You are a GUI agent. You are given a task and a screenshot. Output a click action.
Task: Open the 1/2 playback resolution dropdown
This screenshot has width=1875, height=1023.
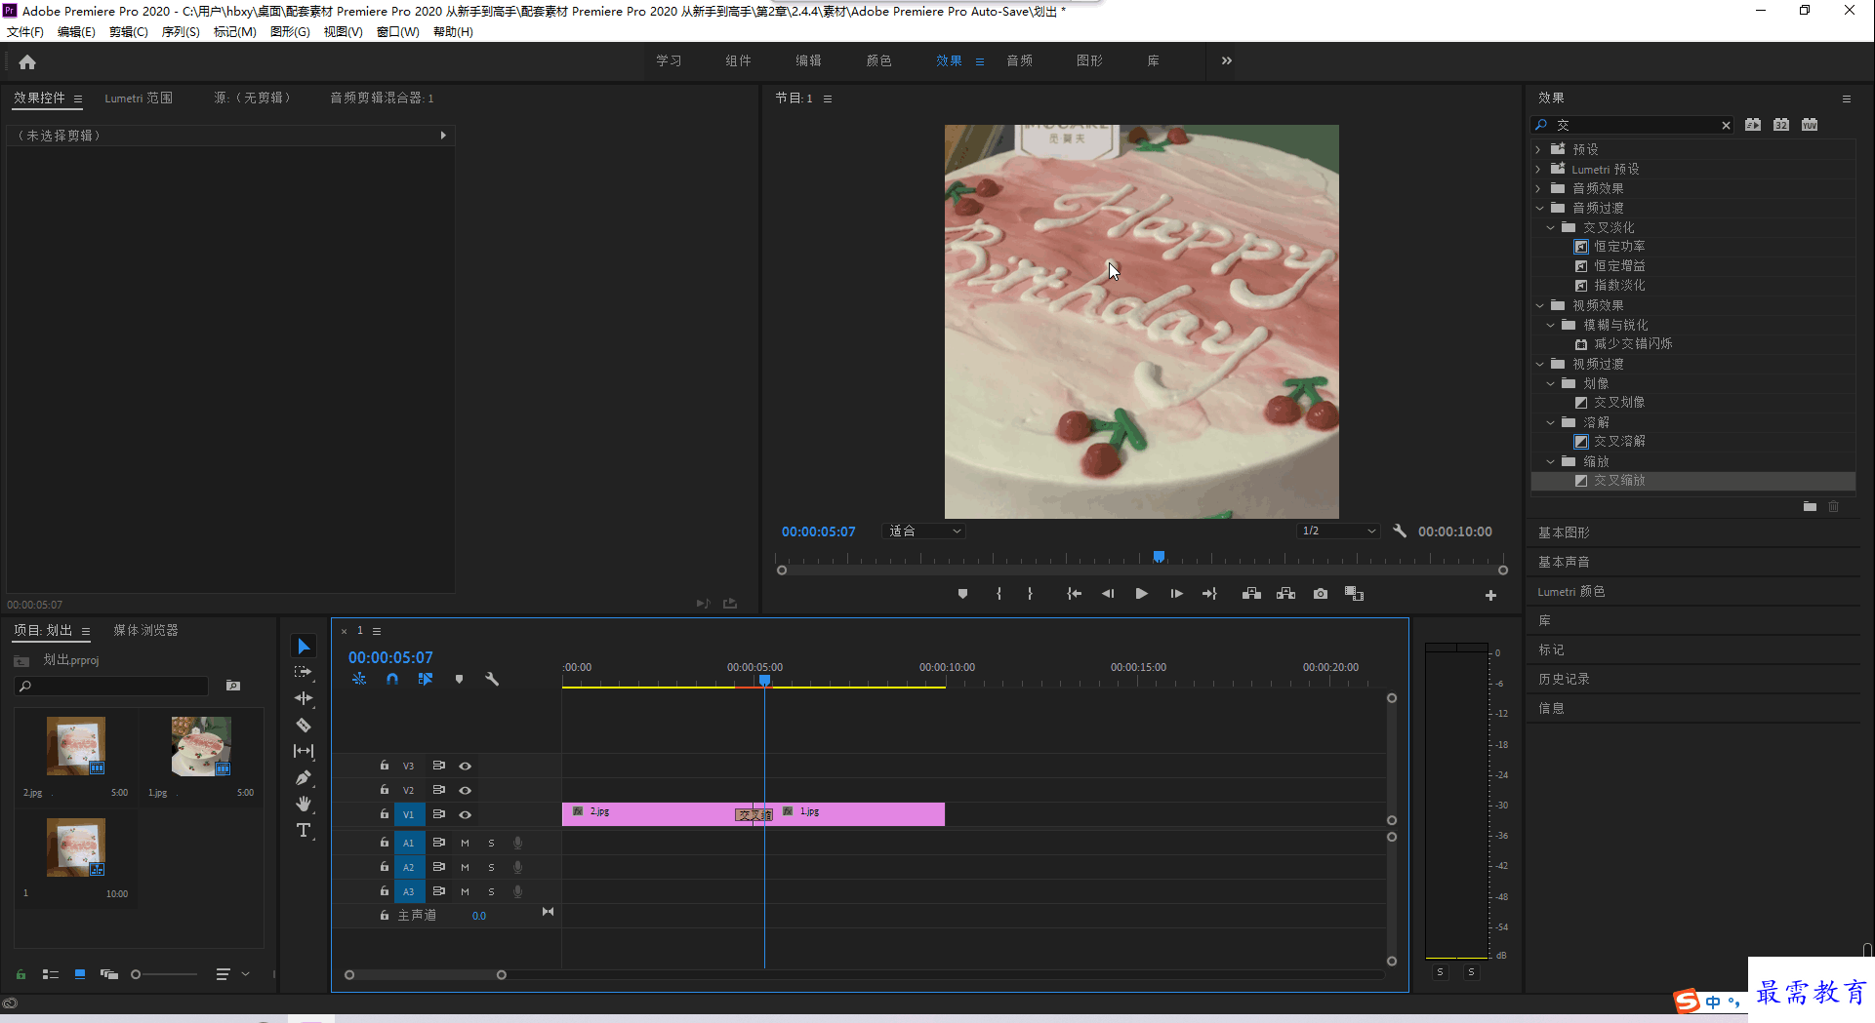(x=1338, y=531)
